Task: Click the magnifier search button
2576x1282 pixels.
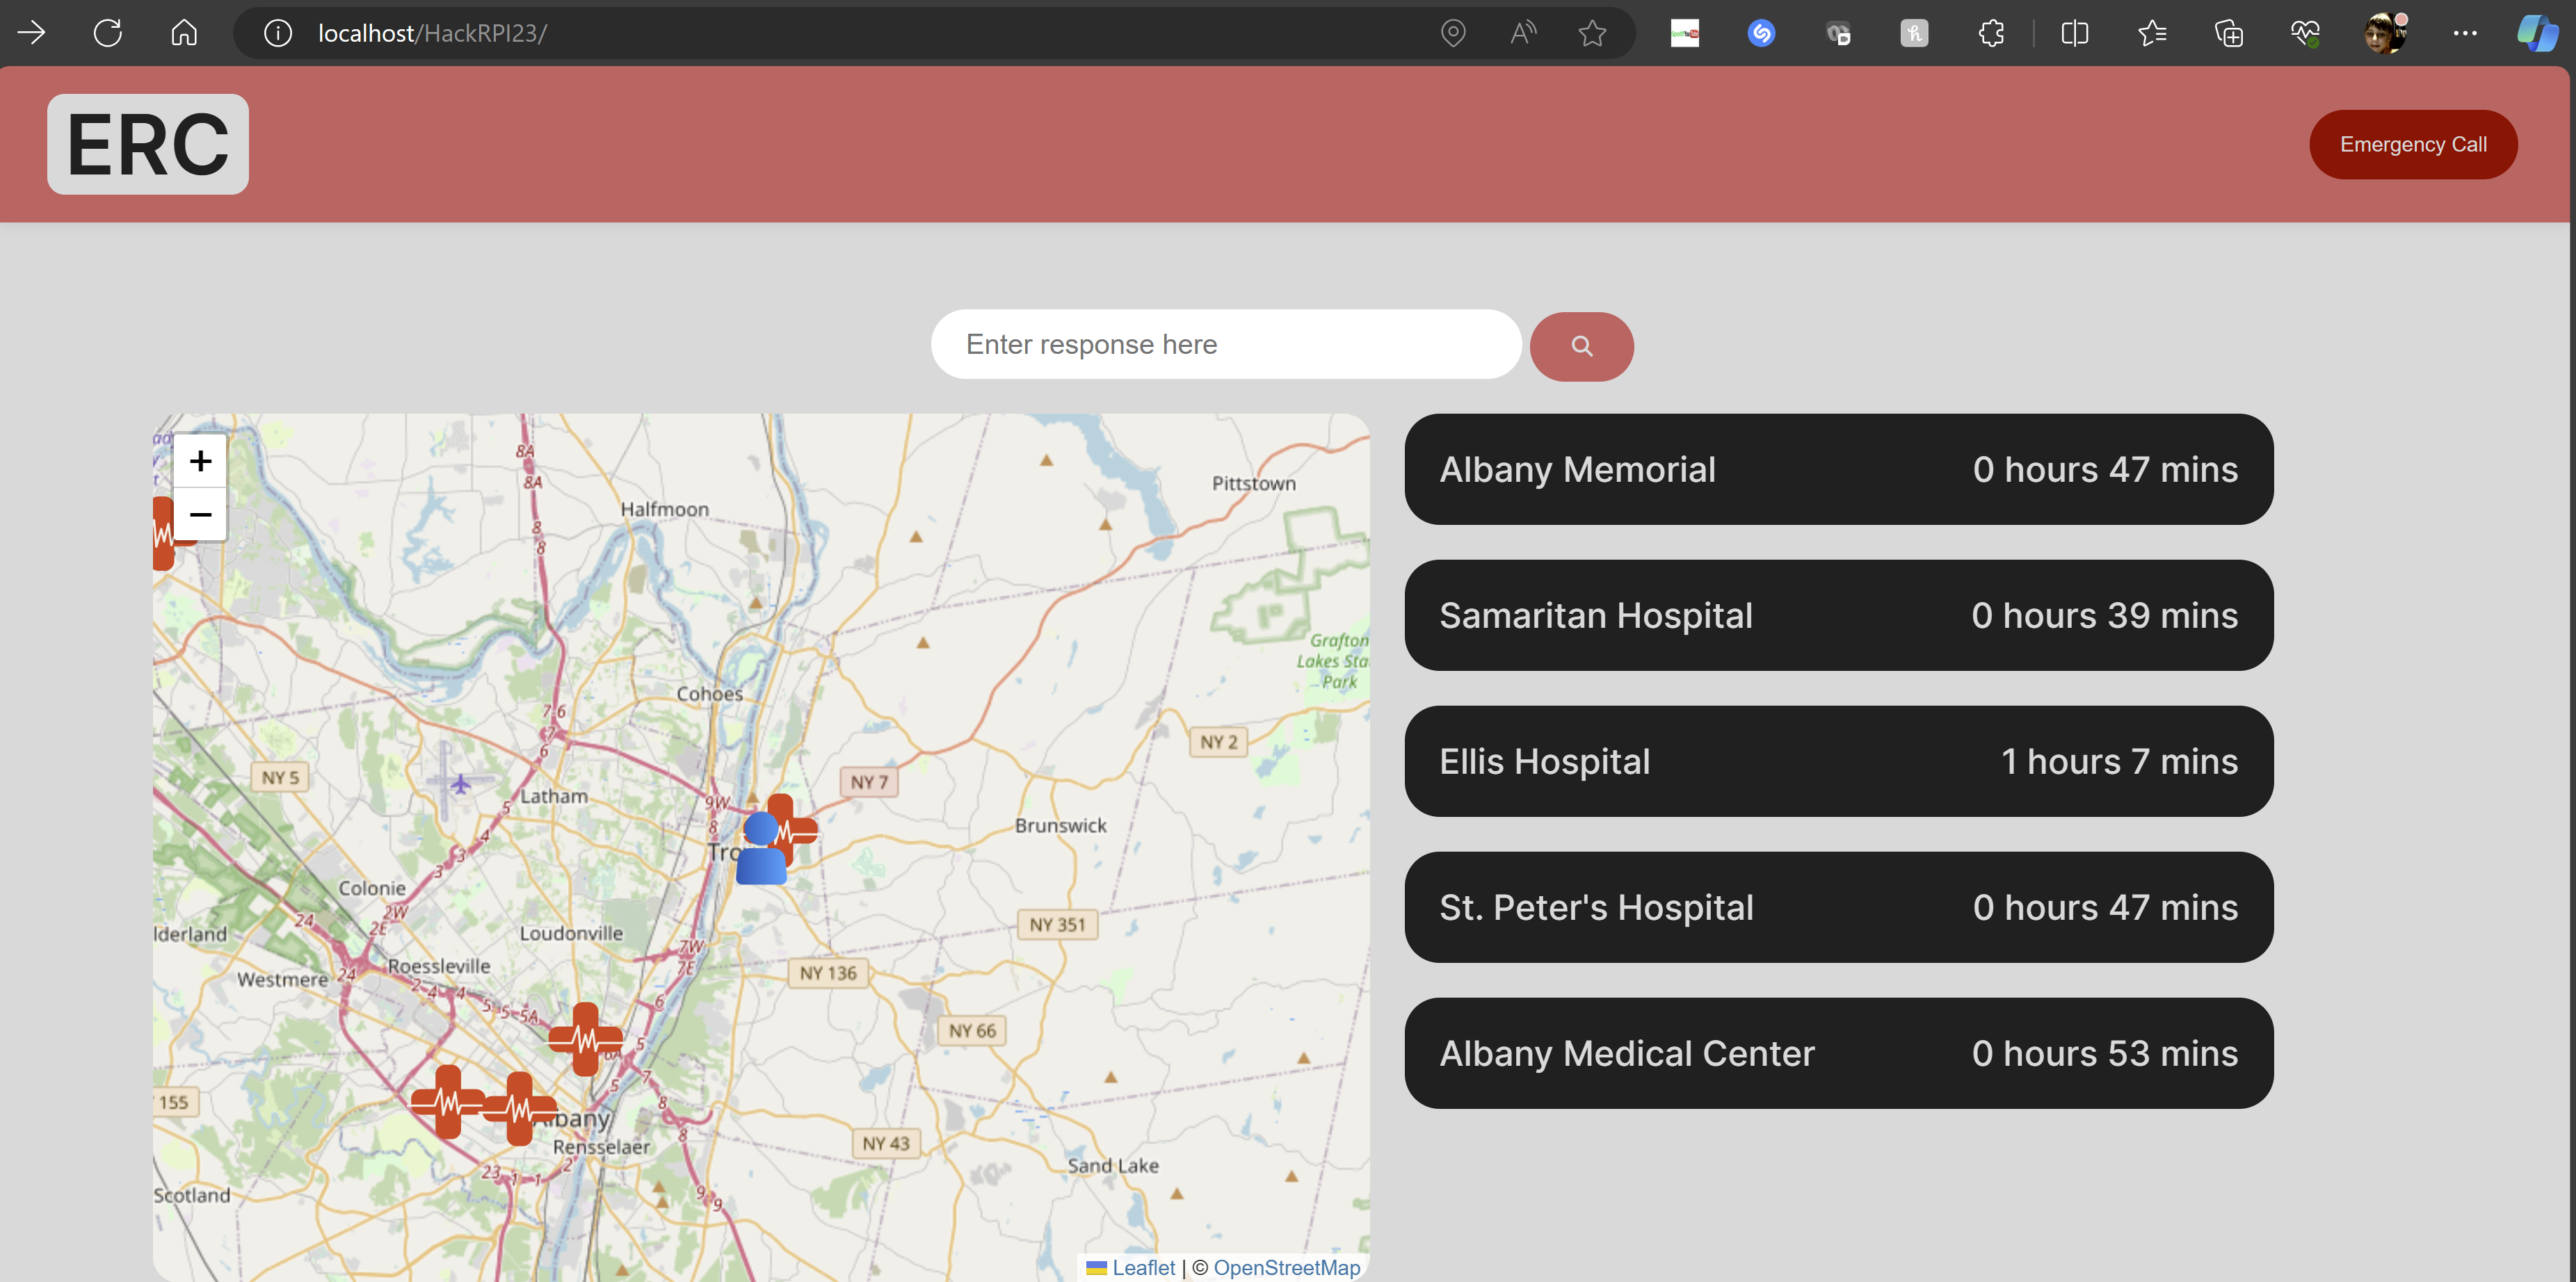Action: coord(1581,346)
